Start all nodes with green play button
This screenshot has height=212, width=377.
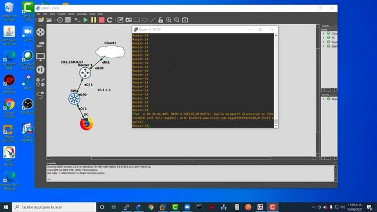point(85,19)
